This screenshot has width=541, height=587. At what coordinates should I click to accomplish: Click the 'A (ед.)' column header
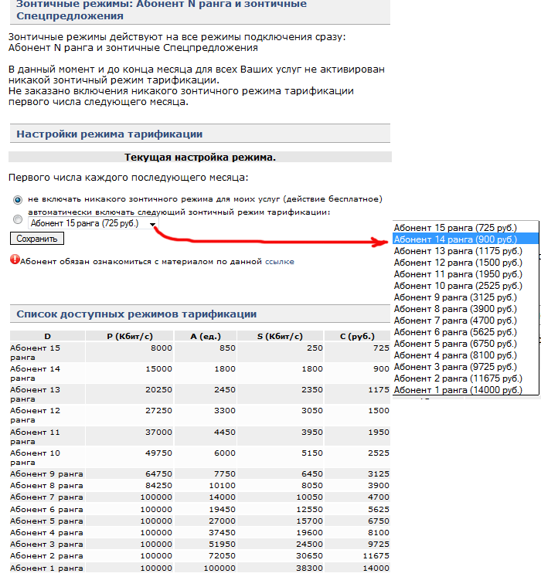[206, 336]
